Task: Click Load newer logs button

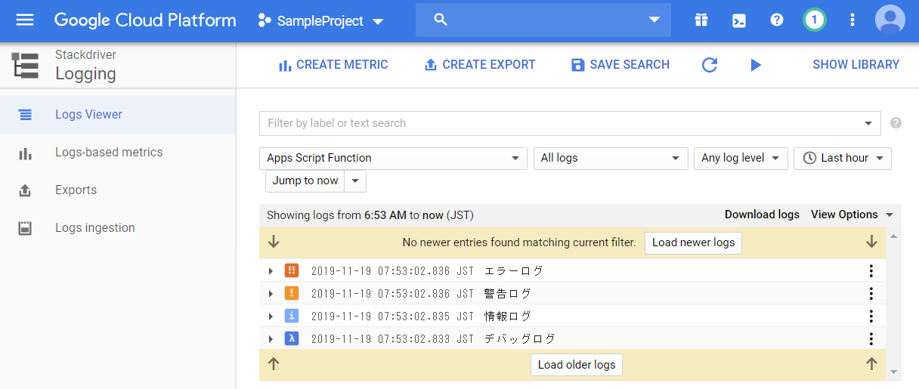Action: (x=693, y=242)
